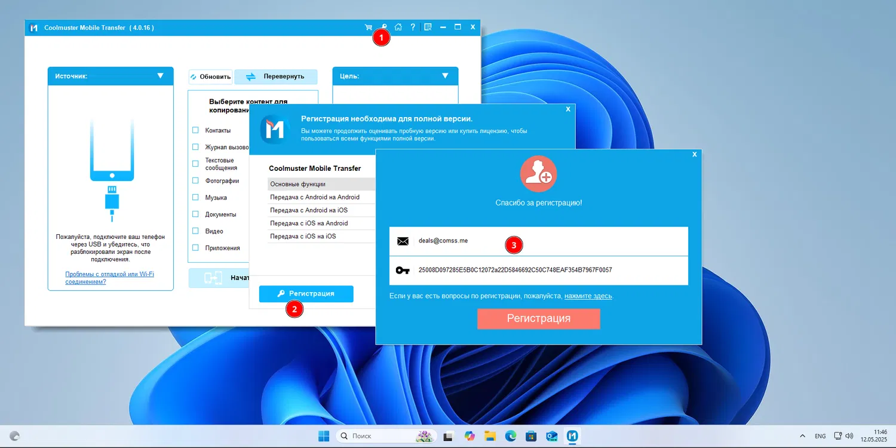The image size is (896, 448).
Task: Tick the Журнал вызовов checkbox
Action: pos(195,147)
